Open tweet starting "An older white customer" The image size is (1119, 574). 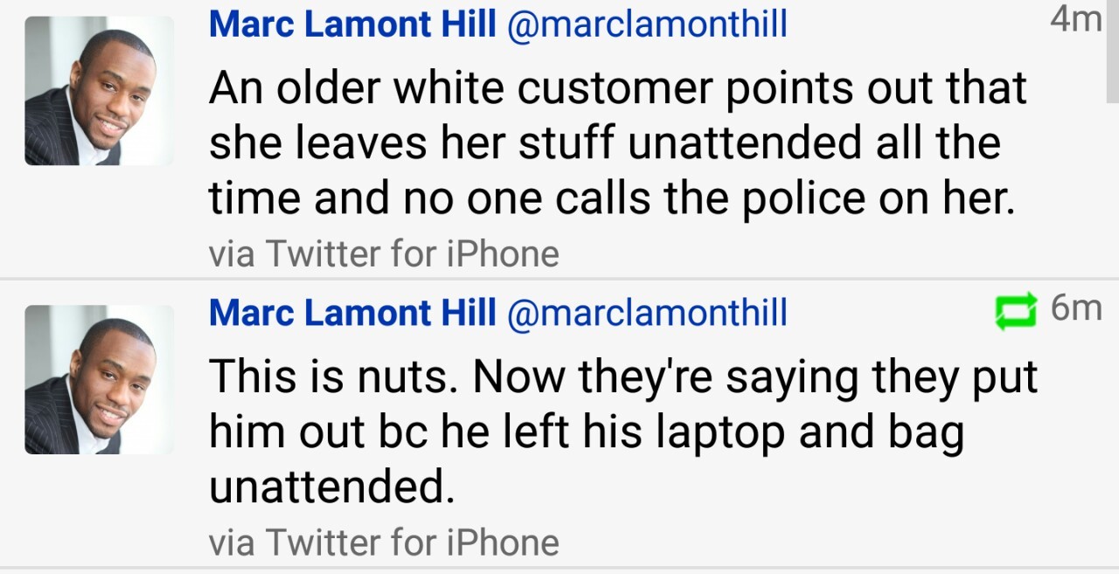(612, 144)
